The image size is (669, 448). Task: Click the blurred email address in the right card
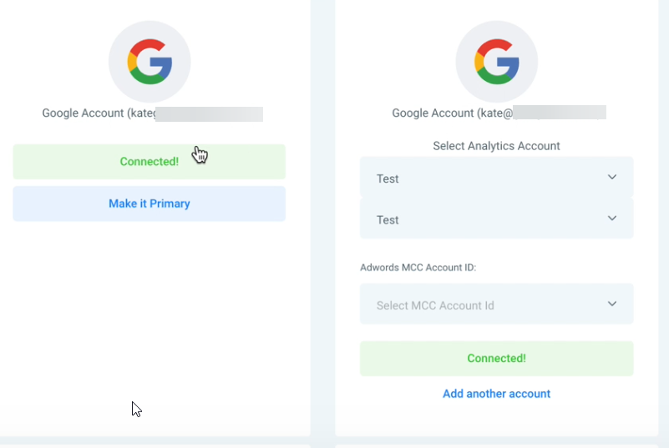(x=560, y=112)
